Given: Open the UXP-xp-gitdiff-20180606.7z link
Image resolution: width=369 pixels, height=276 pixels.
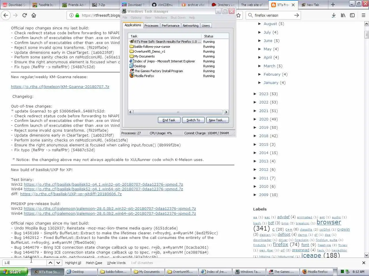Looking at the screenshot, I should coord(71,194).
